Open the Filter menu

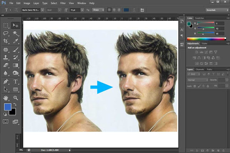point(63,3)
